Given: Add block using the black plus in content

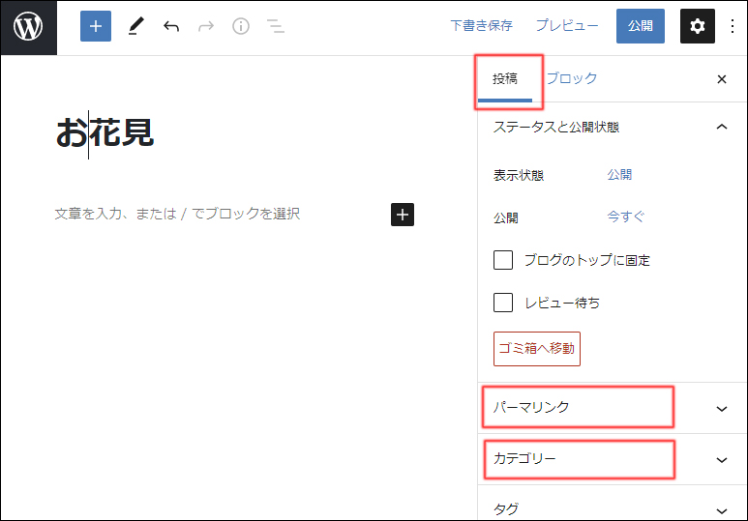Looking at the screenshot, I should [403, 214].
